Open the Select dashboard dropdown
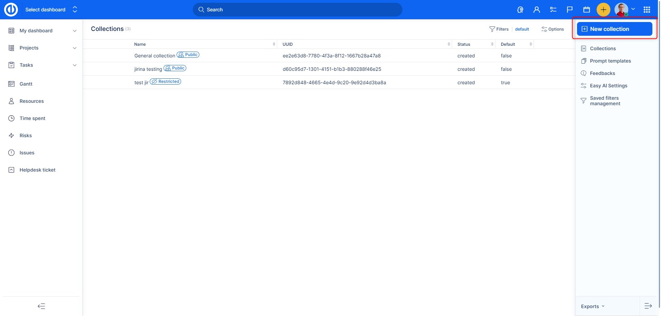 [x=51, y=10]
